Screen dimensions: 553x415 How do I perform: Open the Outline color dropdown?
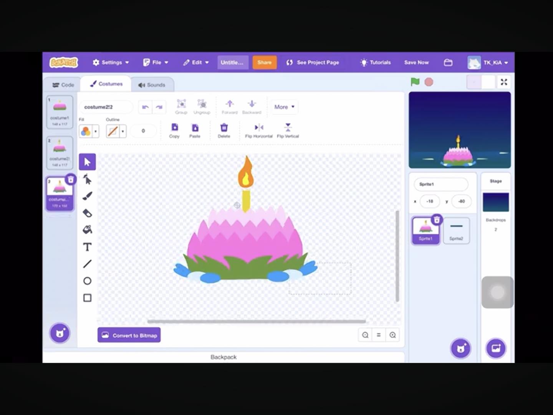click(116, 131)
